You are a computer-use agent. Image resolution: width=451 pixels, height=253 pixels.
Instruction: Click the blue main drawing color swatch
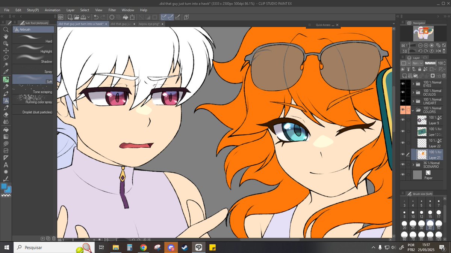click(x=4, y=186)
